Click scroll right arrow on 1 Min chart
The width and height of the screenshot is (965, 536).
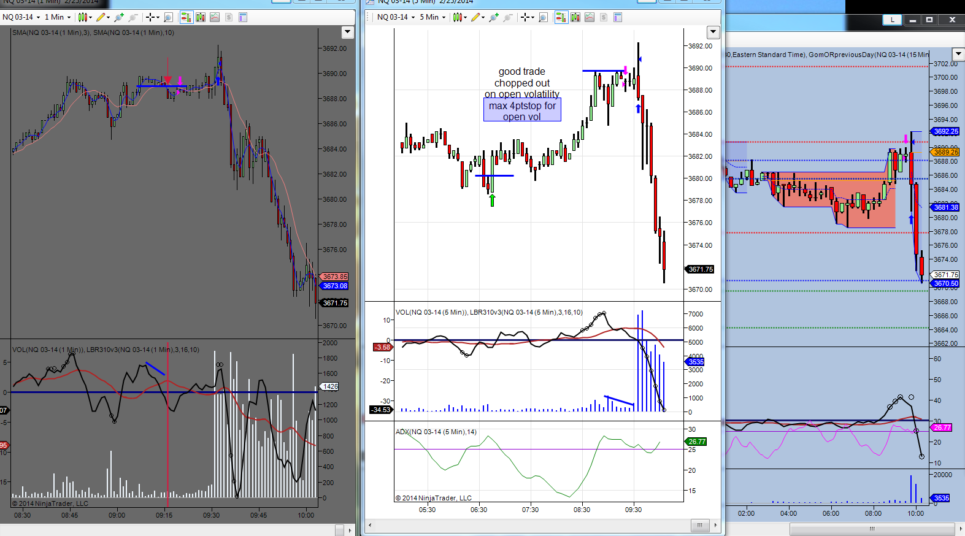(350, 530)
